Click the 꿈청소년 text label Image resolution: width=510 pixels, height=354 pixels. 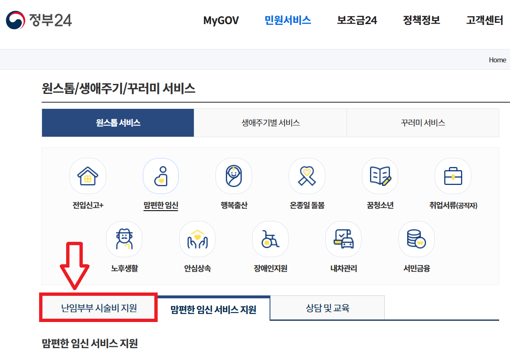[x=380, y=205]
